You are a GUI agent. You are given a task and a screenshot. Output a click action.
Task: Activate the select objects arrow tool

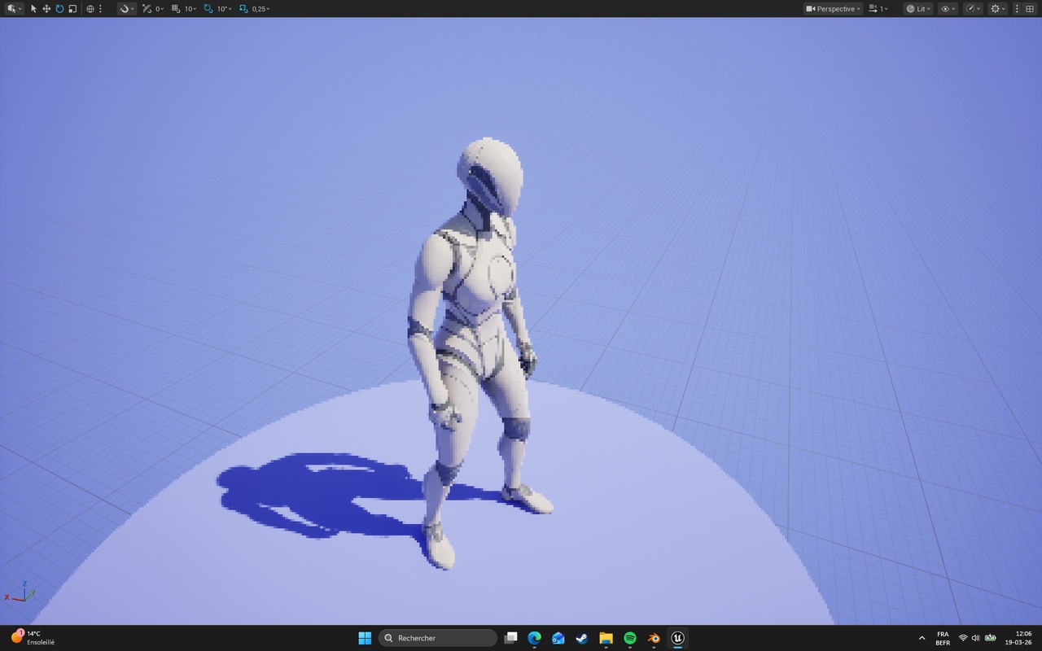33,8
